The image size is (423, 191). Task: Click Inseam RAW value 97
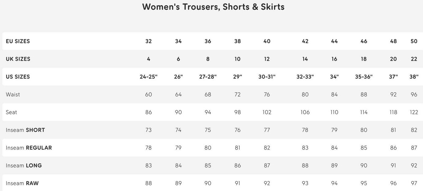click(414, 183)
